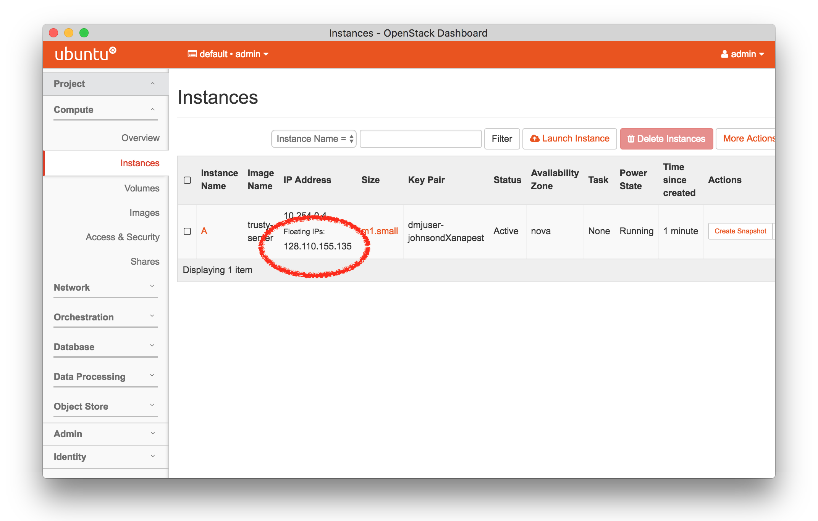Click the Filter button
This screenshot has width=818, height=521.
point(502,139)
